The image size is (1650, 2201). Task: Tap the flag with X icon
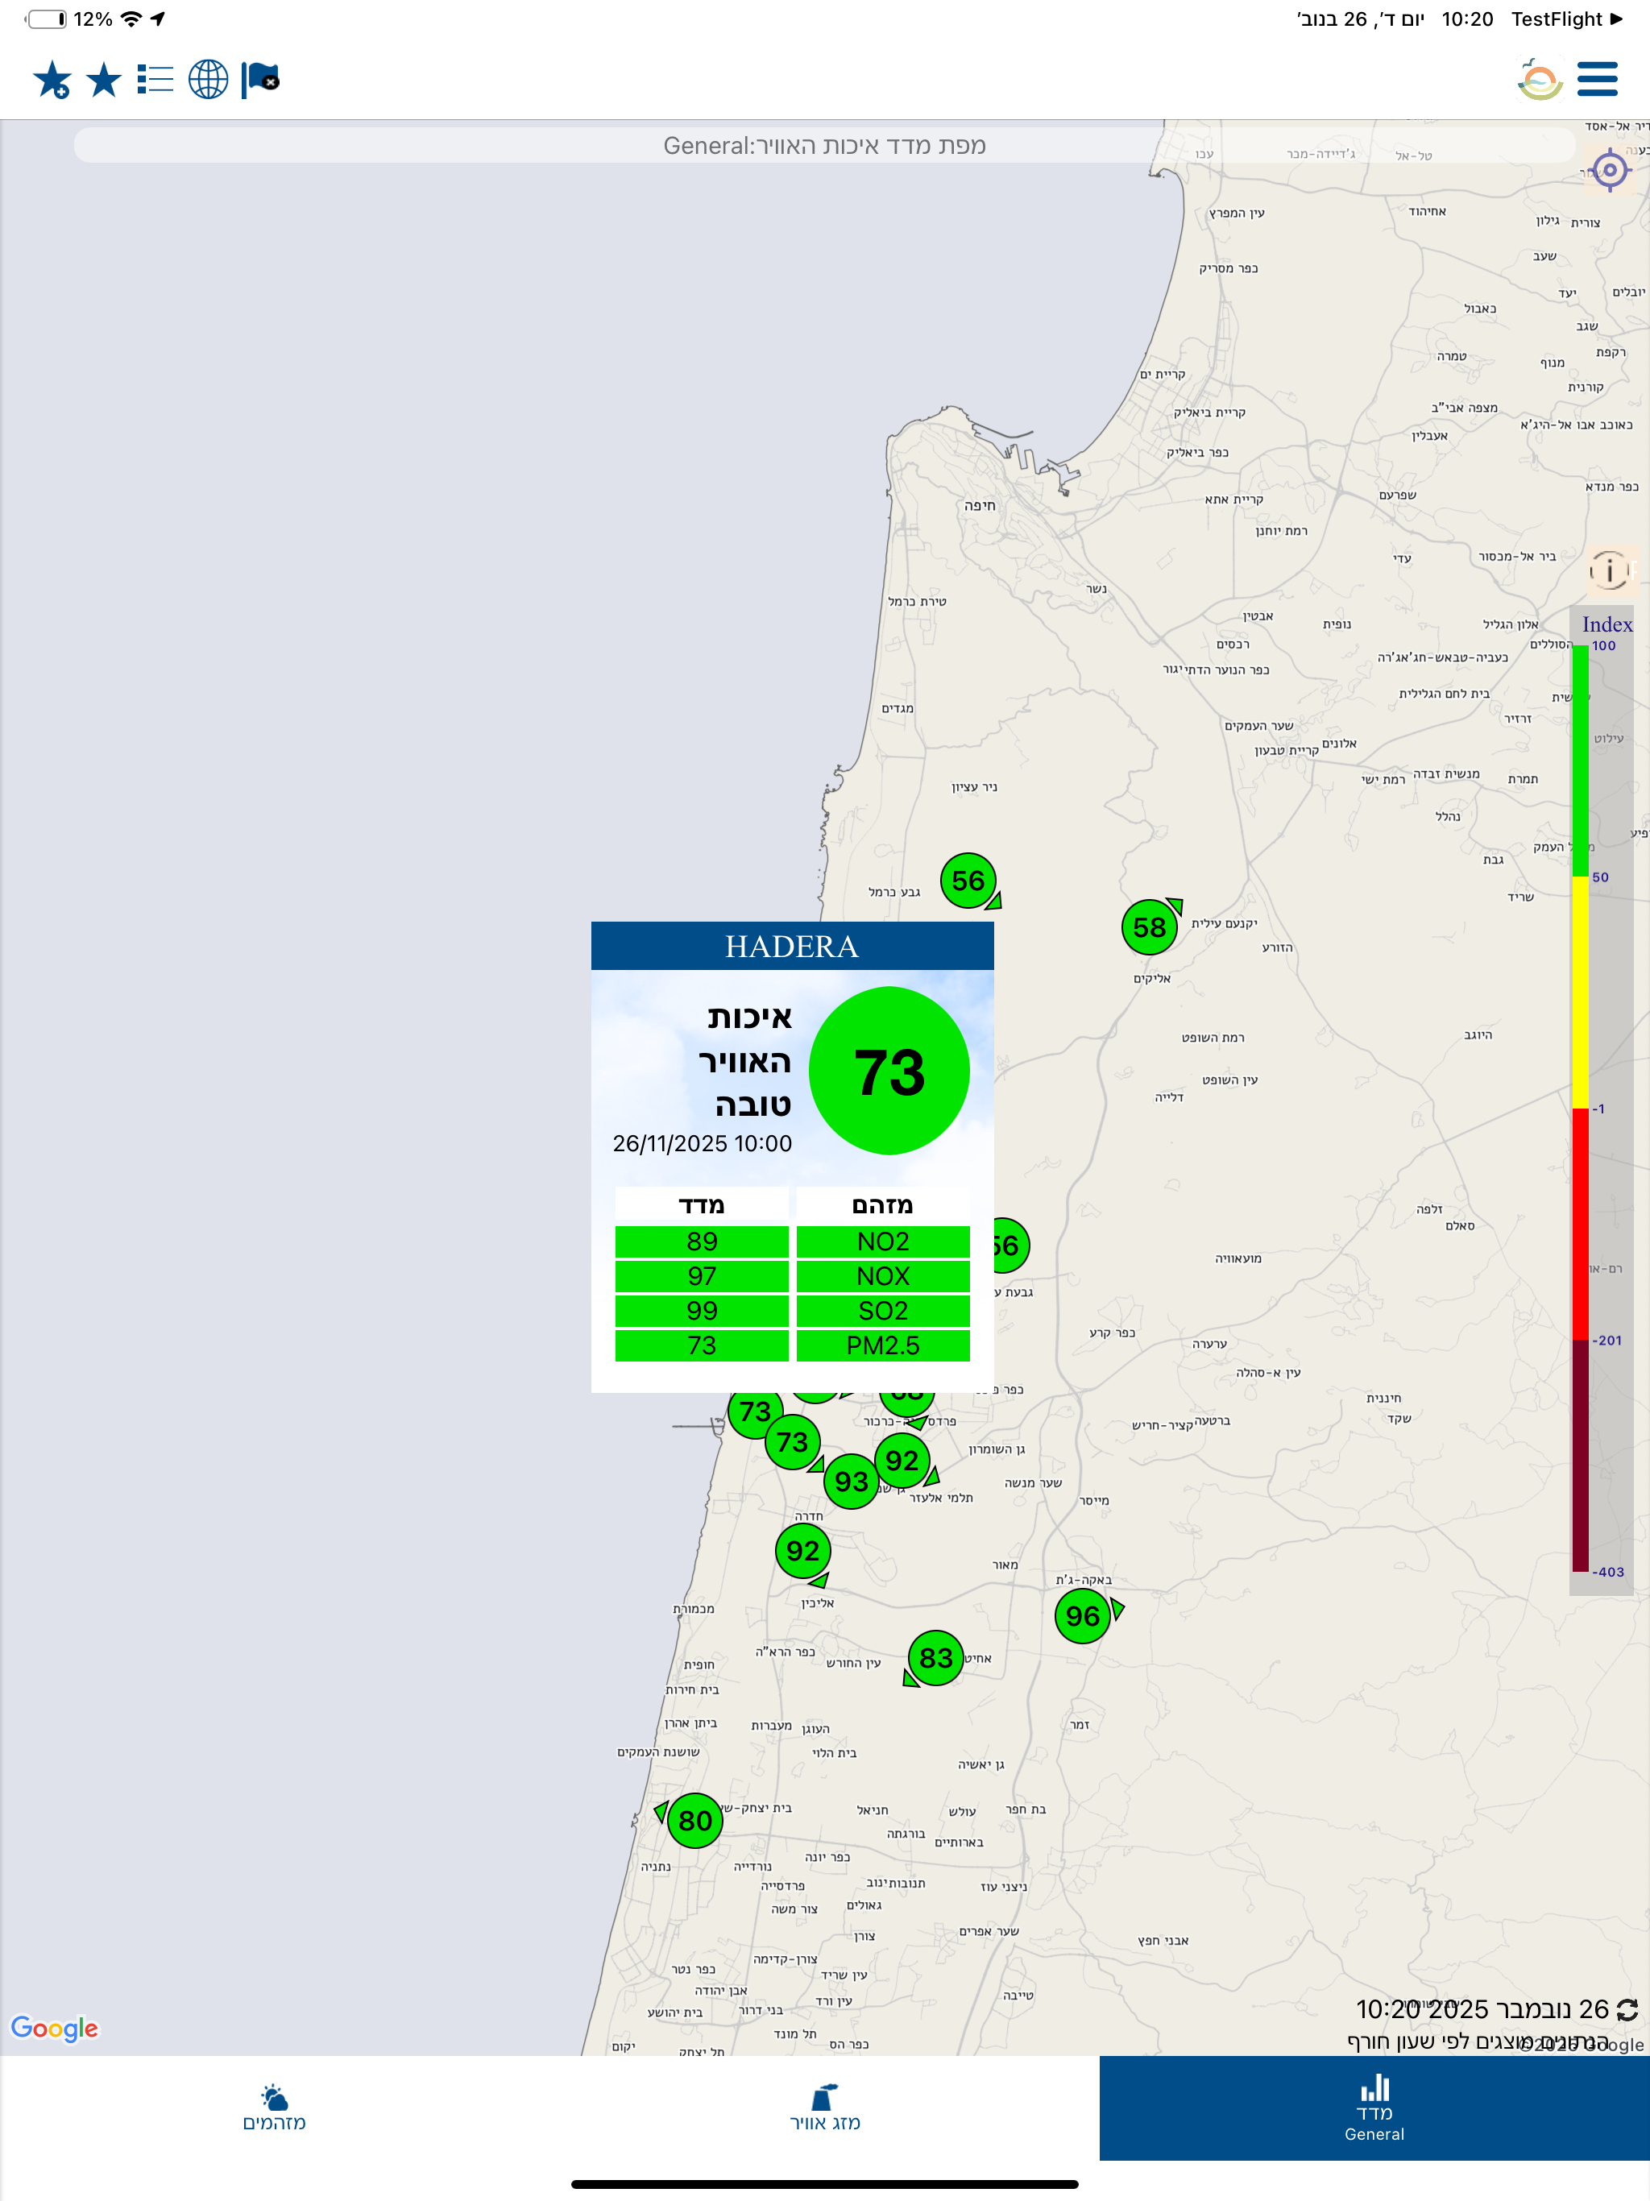tap(261, 80)
